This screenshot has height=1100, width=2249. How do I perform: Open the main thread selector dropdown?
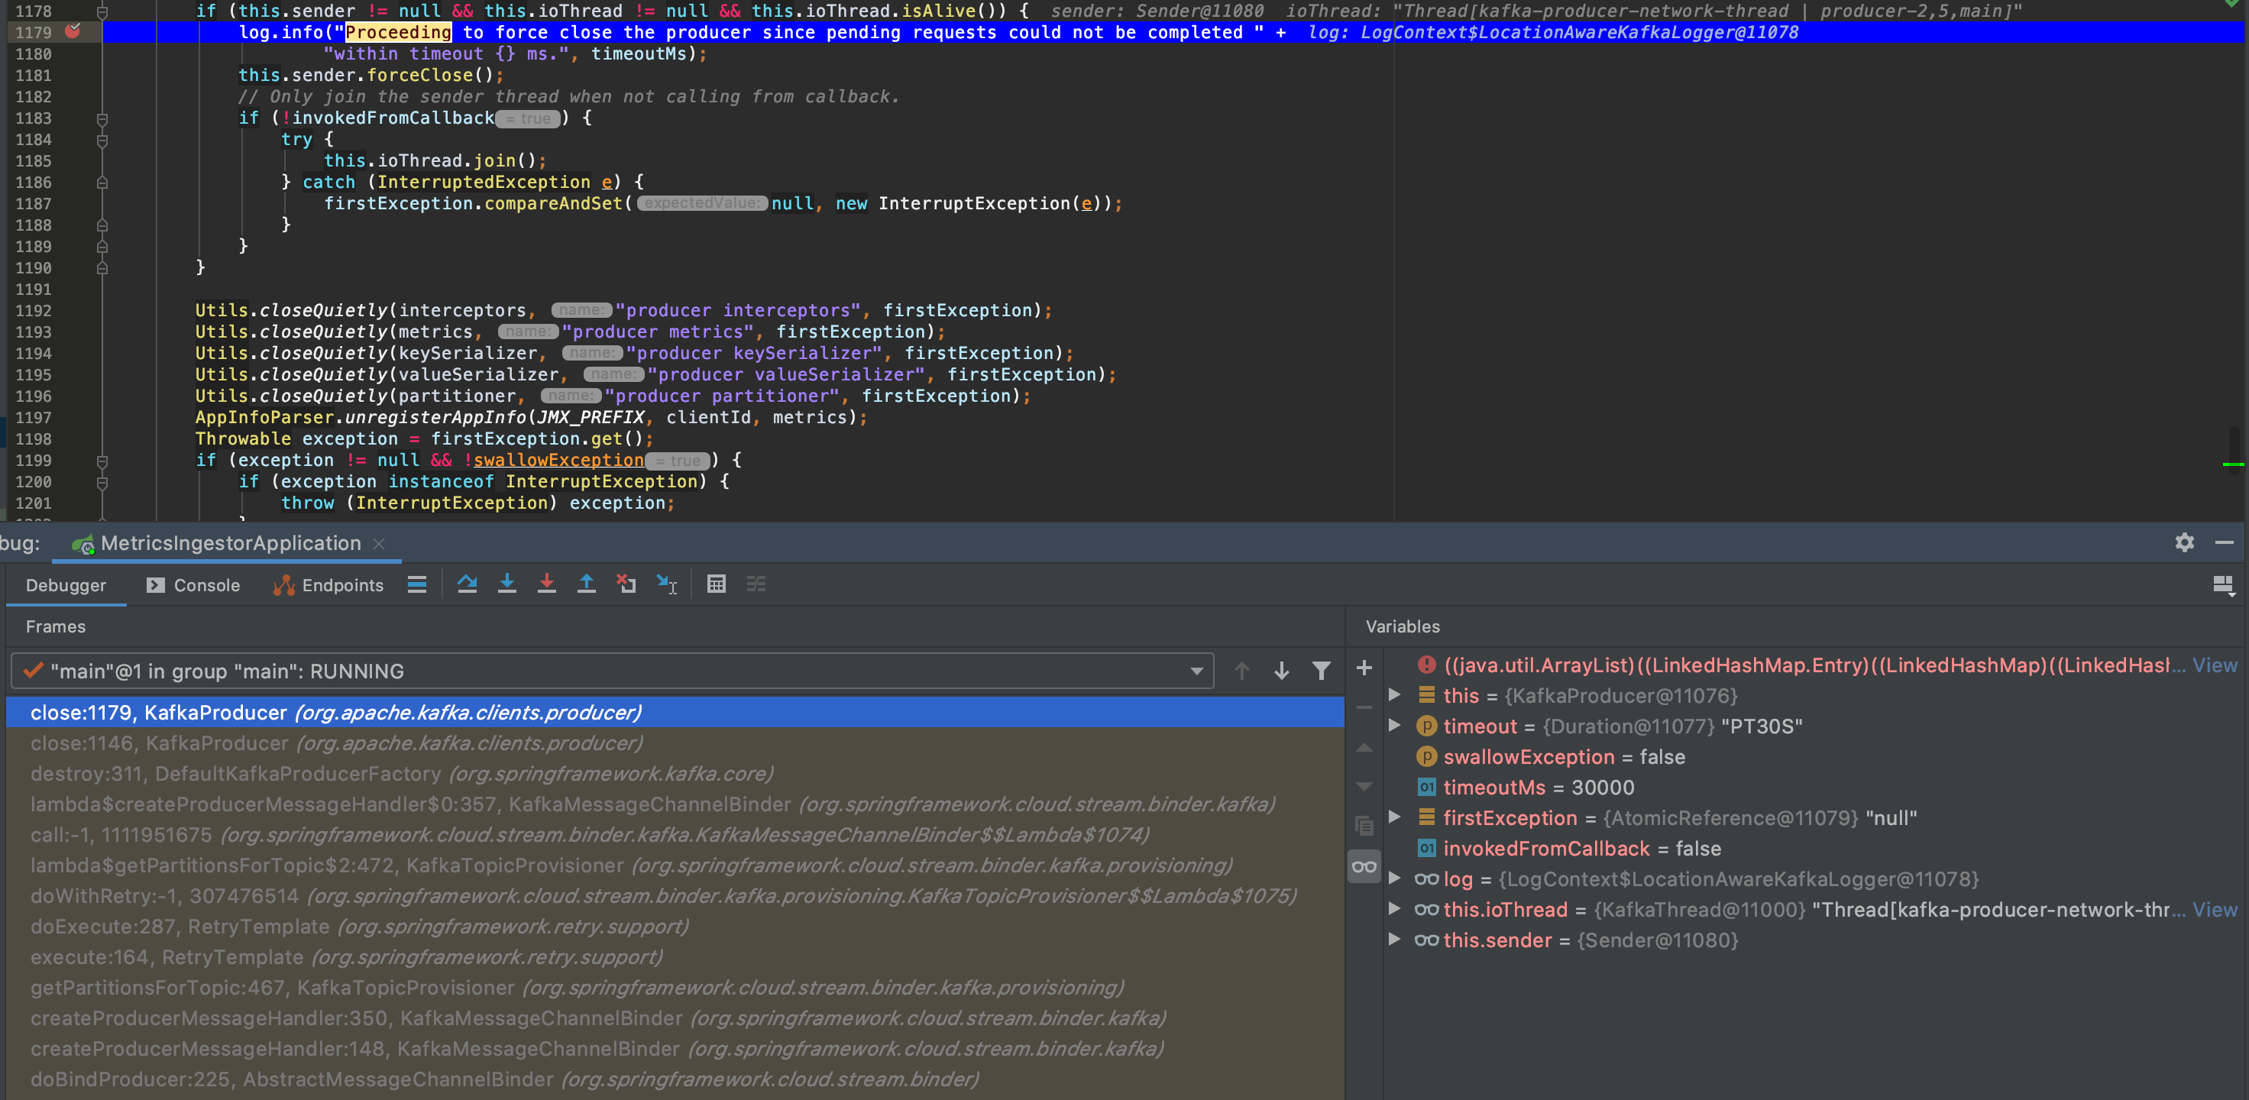coord(1196,671)
